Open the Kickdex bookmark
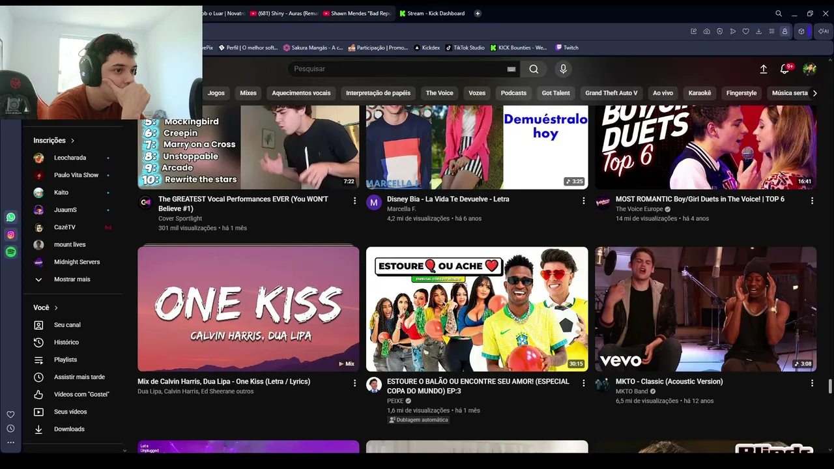Screen dimensions: 834x469 [x=427, y=48]
